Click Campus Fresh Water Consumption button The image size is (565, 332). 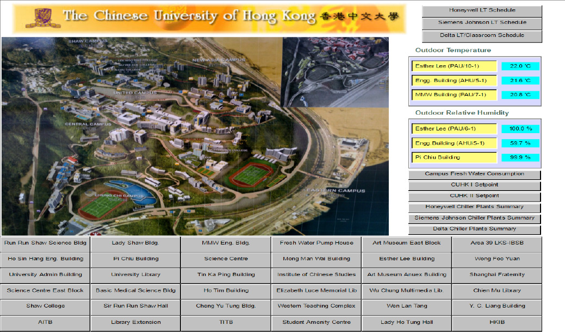[x=475, y=174]
